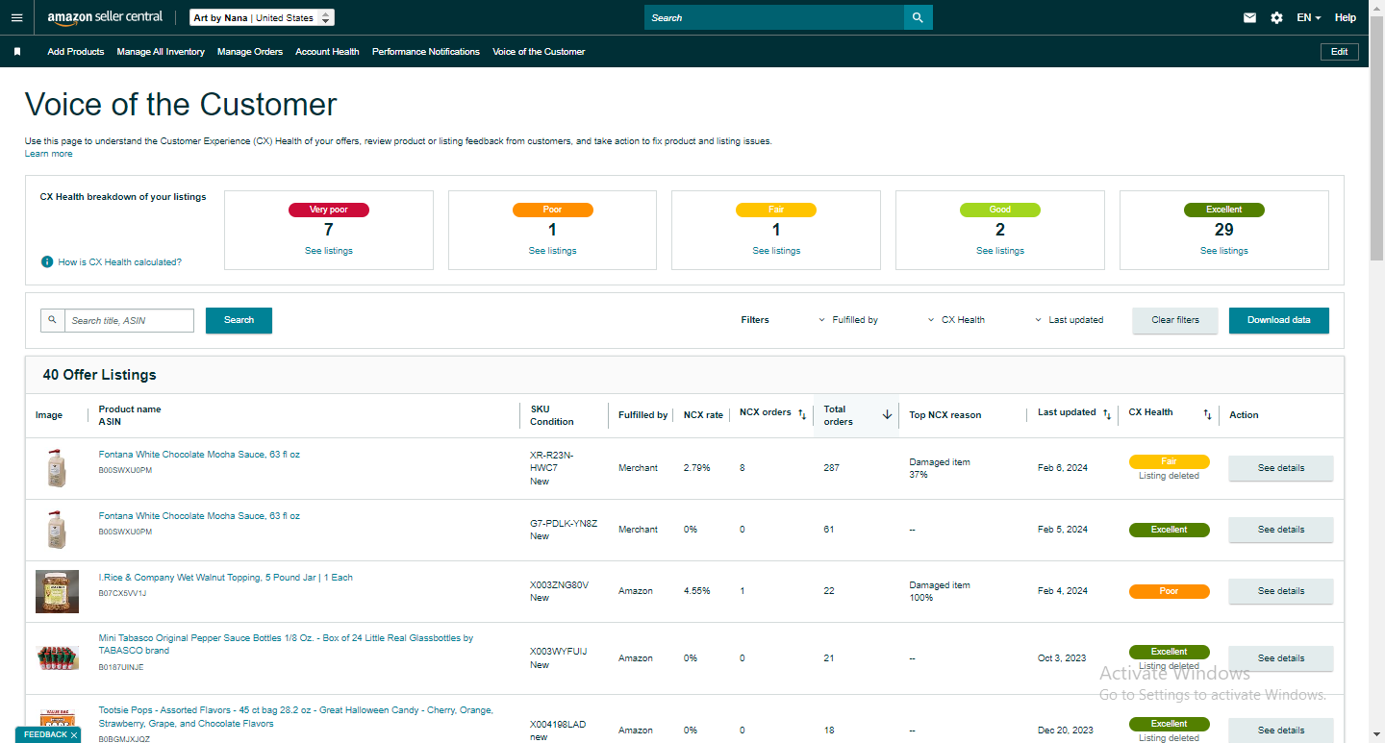Open I.Rice & Company Wet Walnut Topping link
The image size is (1385, 743).
226,578
